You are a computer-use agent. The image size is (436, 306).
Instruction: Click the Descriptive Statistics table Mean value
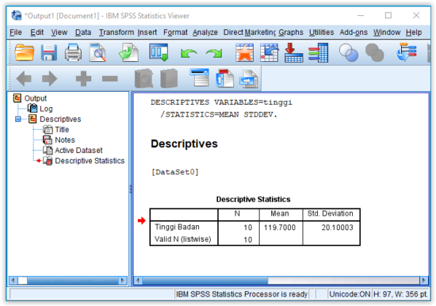click(x=280, y=227)
